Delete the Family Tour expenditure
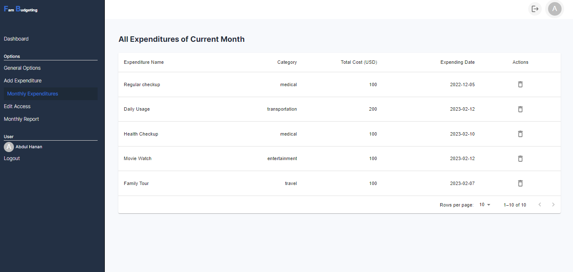The height and width of the screenshot is (272, 573). point(520,183)
